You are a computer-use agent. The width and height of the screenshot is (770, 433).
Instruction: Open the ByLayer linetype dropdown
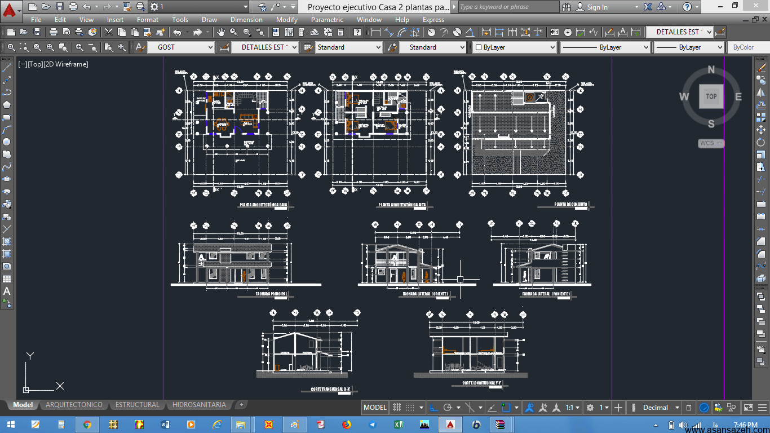605,47
